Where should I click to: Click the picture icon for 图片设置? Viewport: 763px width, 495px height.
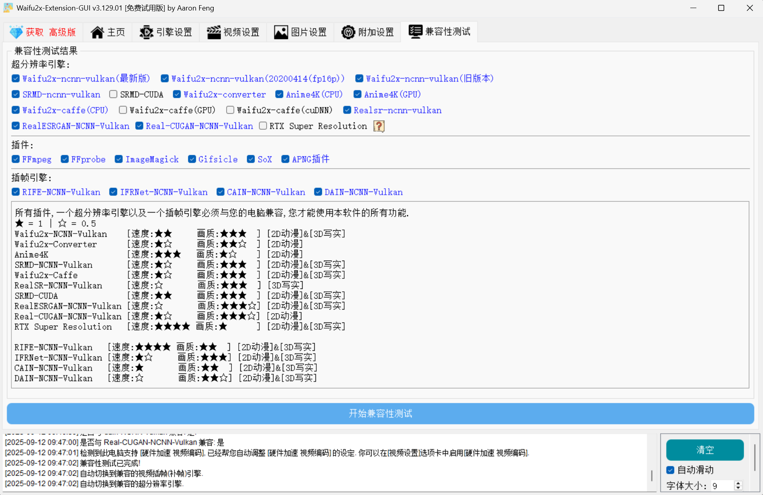[x=281, y=32]
